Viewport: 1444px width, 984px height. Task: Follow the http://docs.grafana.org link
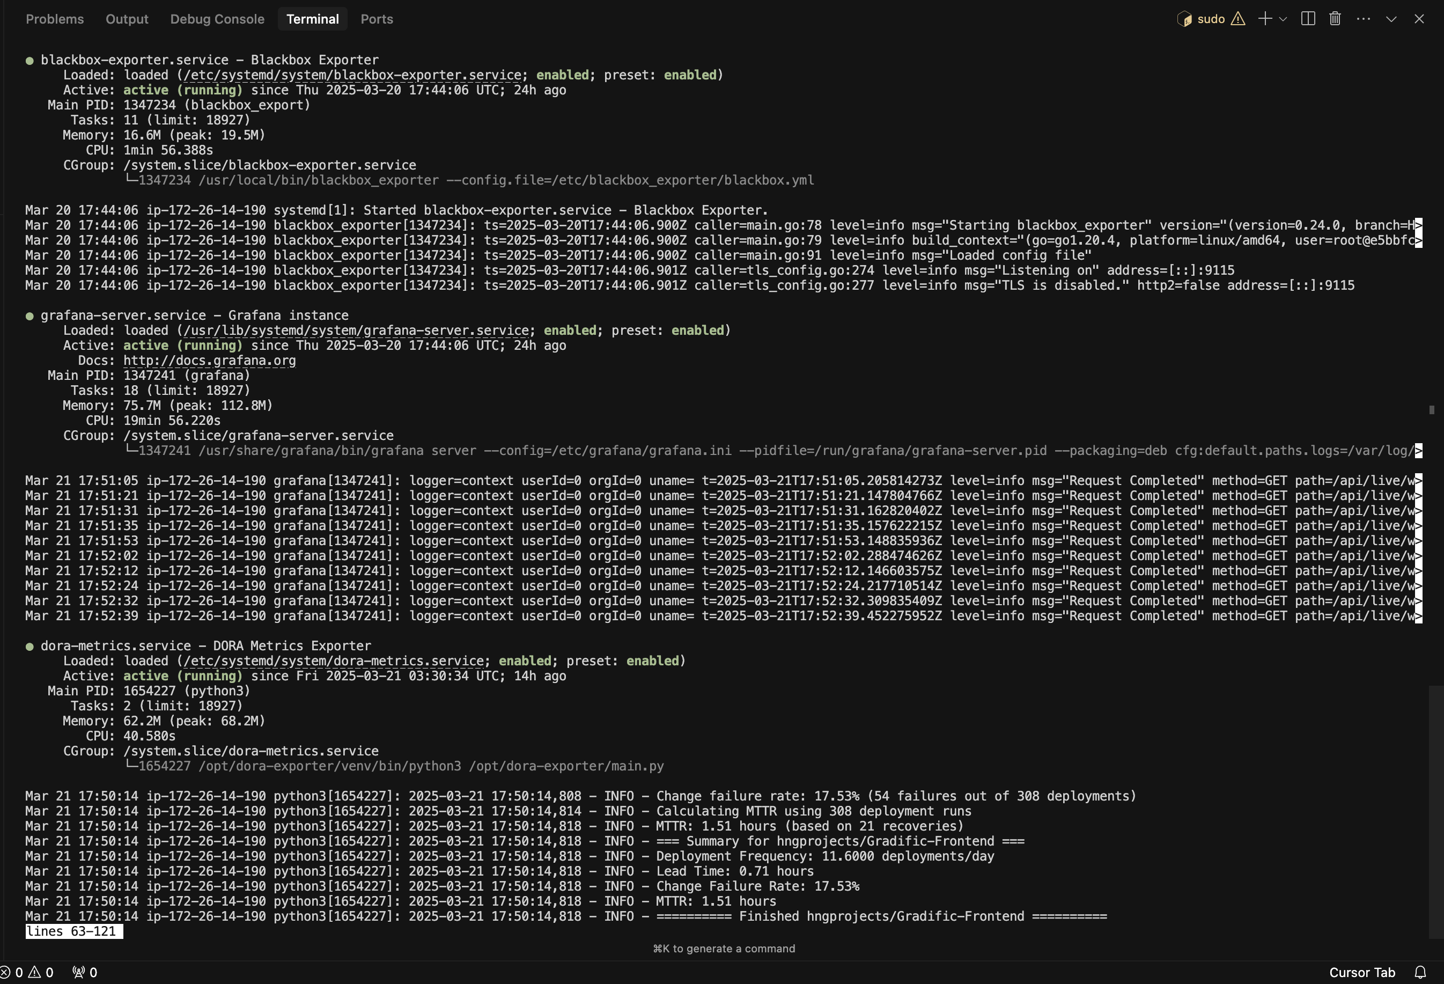coord(209,361)
